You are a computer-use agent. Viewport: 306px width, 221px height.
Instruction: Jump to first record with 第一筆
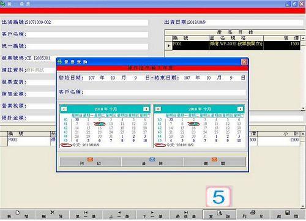tap(86, 214)
